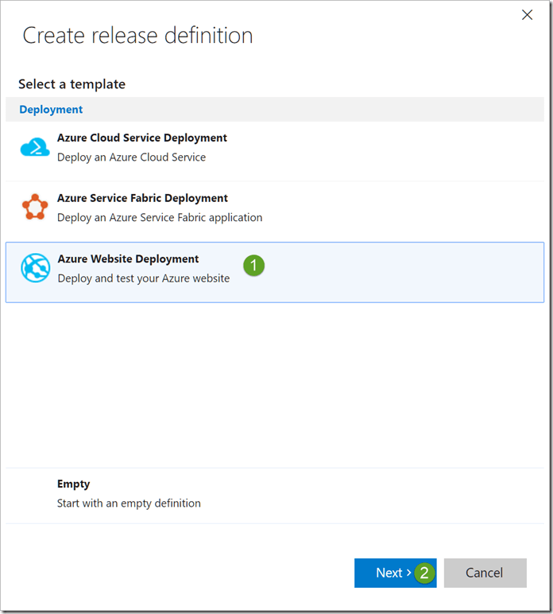Screen dimensions: 553x614
Task: Click the green step 2 badge
Action: pyautogui.click(x=424, y=573)
